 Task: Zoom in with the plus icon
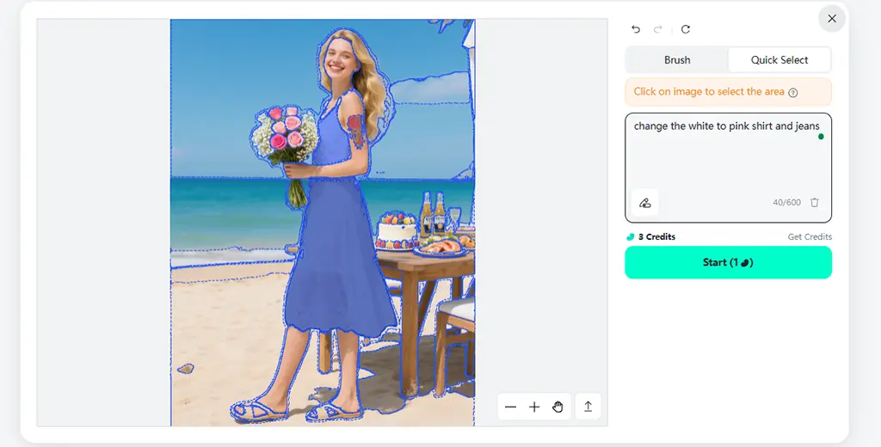(x=534, y=407)
